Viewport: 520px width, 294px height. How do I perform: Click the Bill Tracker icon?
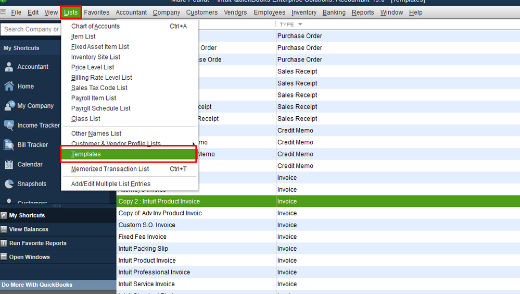point(9,145)
